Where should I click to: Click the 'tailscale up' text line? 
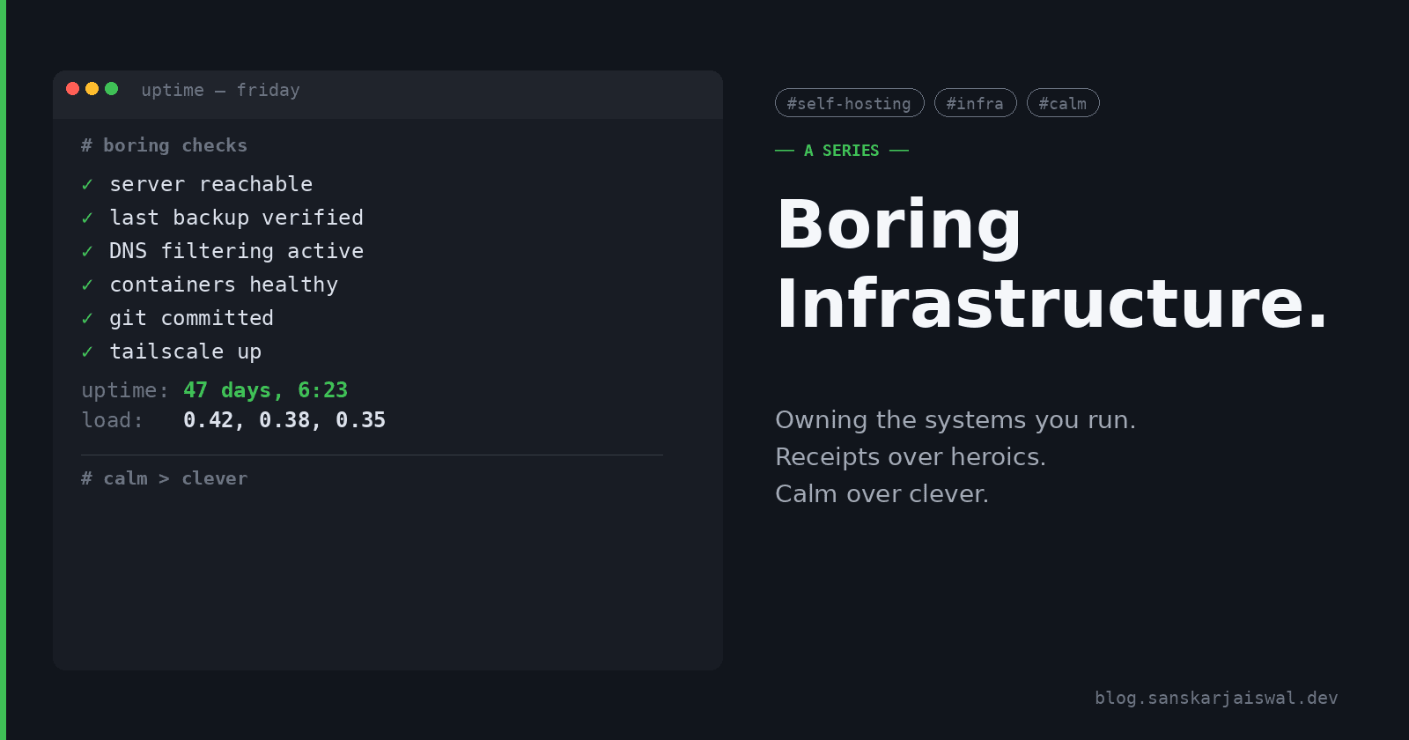185,351
